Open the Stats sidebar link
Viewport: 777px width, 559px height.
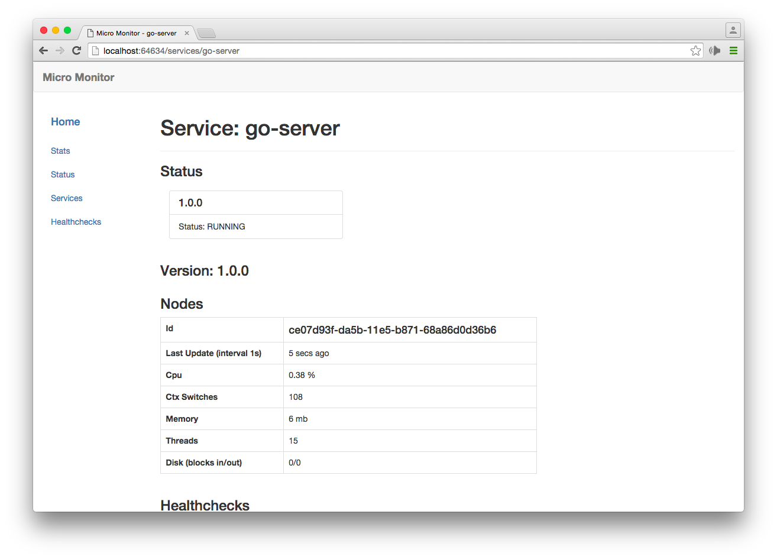click(60, 151)
